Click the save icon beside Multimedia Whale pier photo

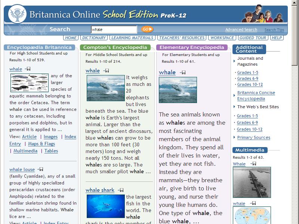click(253, 164)
